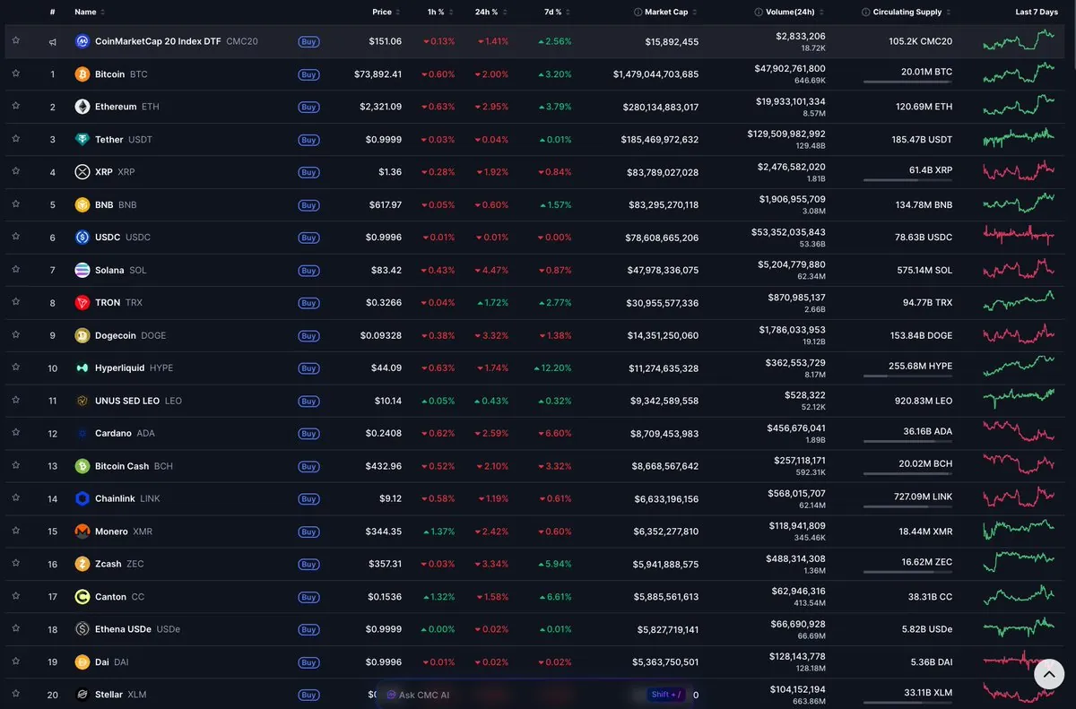The width and height of the screenshot is (1076, 709).
Task: Click the Buy button for Zcash
Action: 308,564
